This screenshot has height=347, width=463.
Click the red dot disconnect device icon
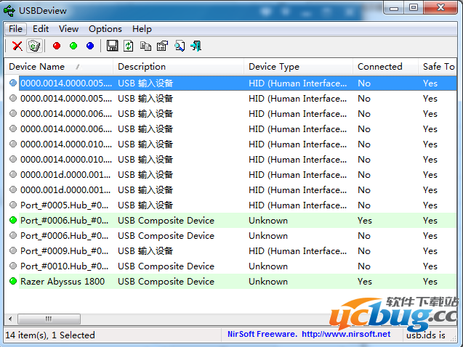coord(57,46)
